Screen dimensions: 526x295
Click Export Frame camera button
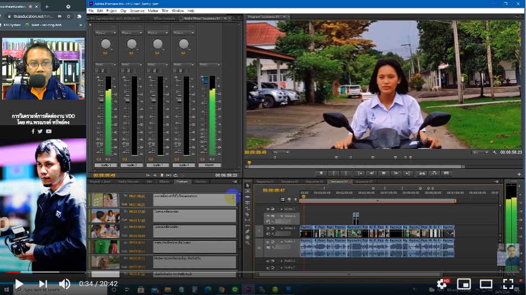click(446, 173)
